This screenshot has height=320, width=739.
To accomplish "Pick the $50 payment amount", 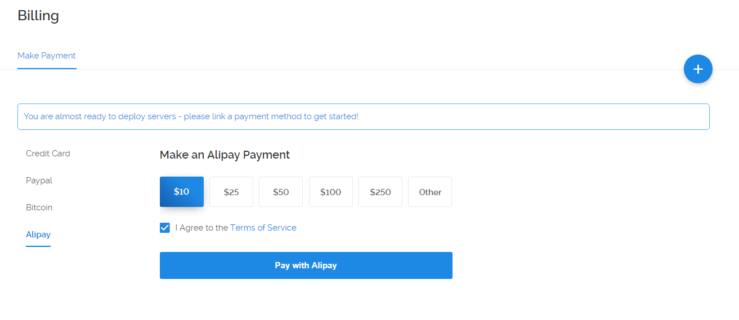I will coord(281,192).
